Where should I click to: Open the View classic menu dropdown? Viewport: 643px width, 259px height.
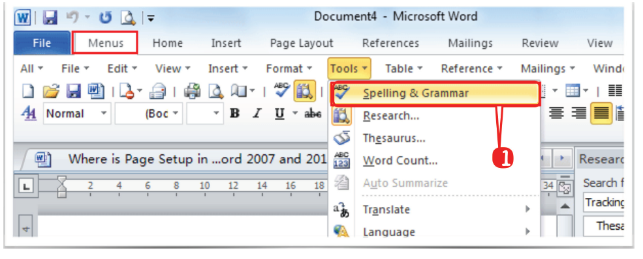(x=172, y=68)
